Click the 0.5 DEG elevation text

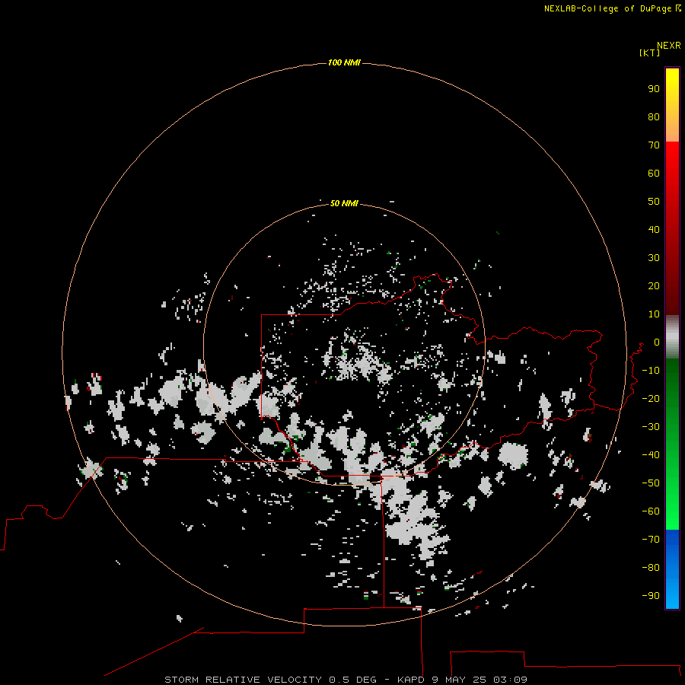[352, 680]
